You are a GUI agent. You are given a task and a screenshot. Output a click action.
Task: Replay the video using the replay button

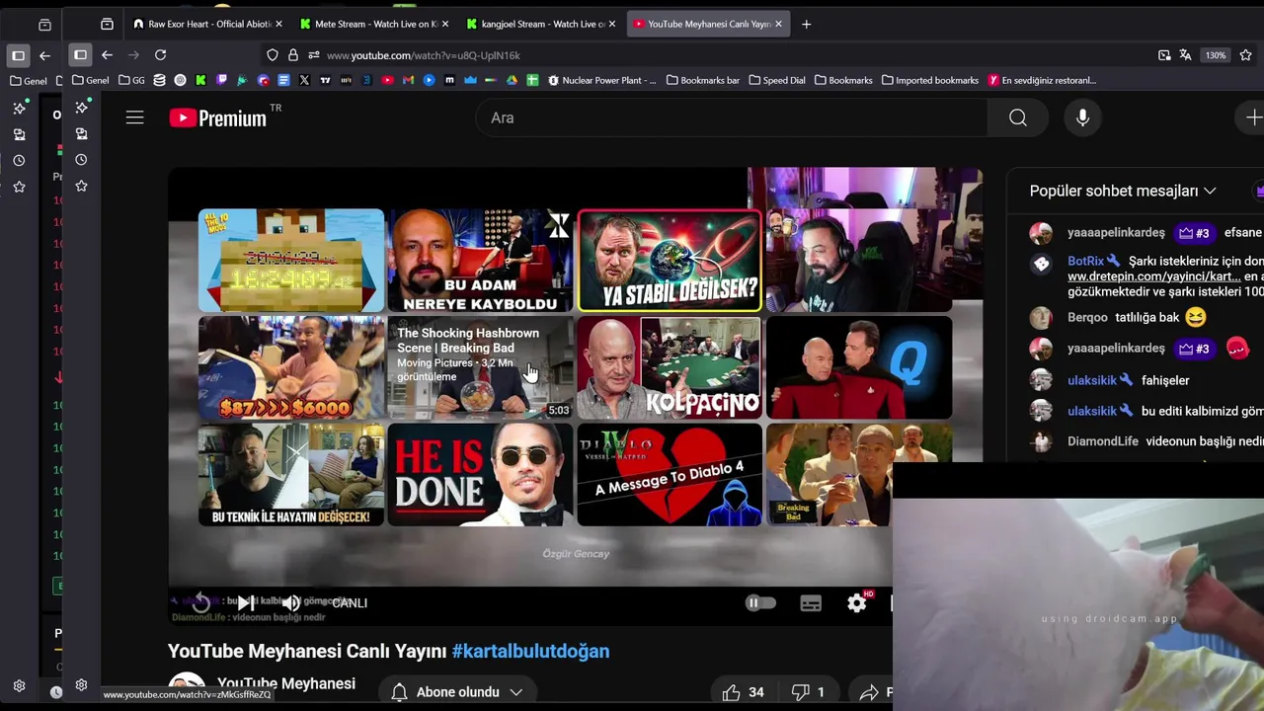pos(201,602)
